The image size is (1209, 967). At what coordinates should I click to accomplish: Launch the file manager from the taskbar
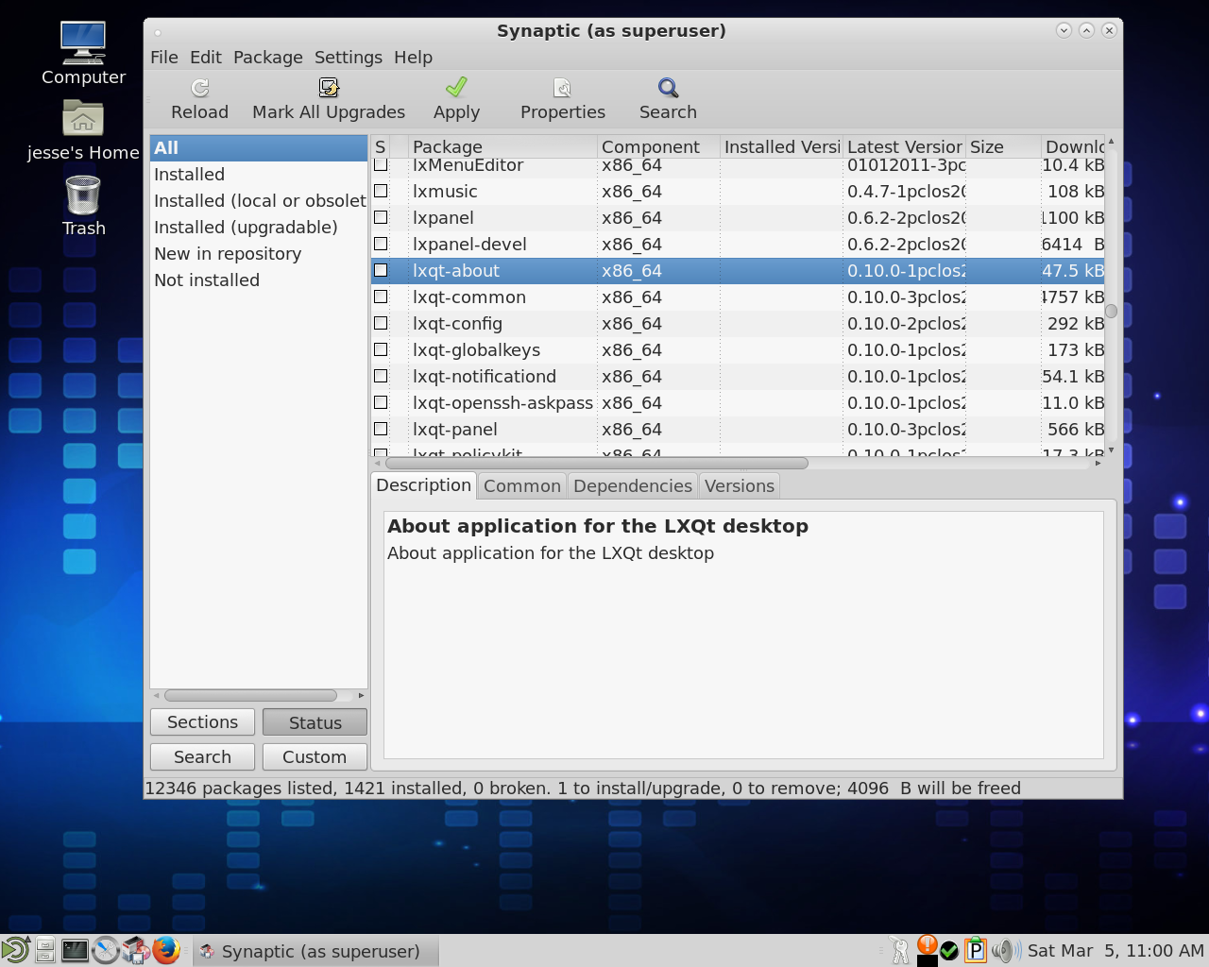click(44, 950)
